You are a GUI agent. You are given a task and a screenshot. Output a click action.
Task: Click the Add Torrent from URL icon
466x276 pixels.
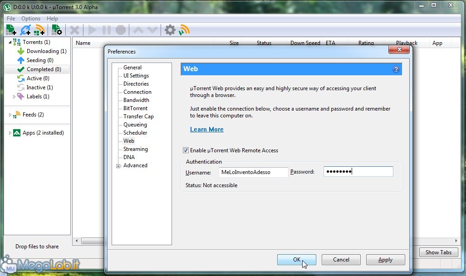[25, 30]
